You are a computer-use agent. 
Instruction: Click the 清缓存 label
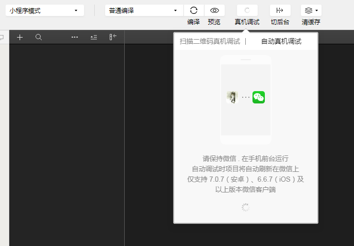[311, 22]
